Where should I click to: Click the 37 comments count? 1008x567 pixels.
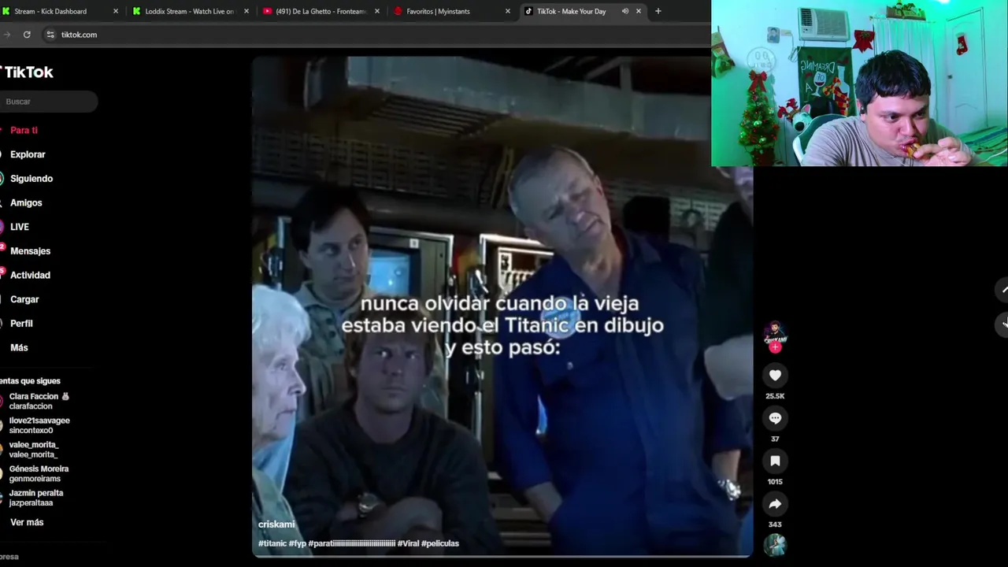[x=775, y=439]
